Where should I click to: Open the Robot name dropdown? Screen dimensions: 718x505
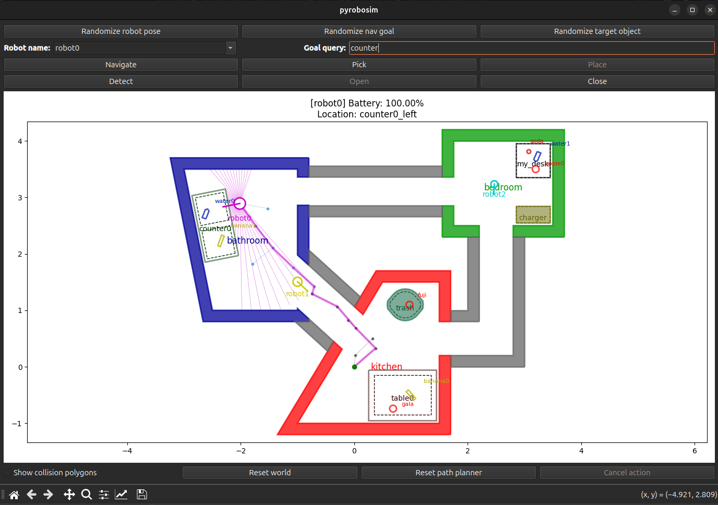(x=230, y=47)
